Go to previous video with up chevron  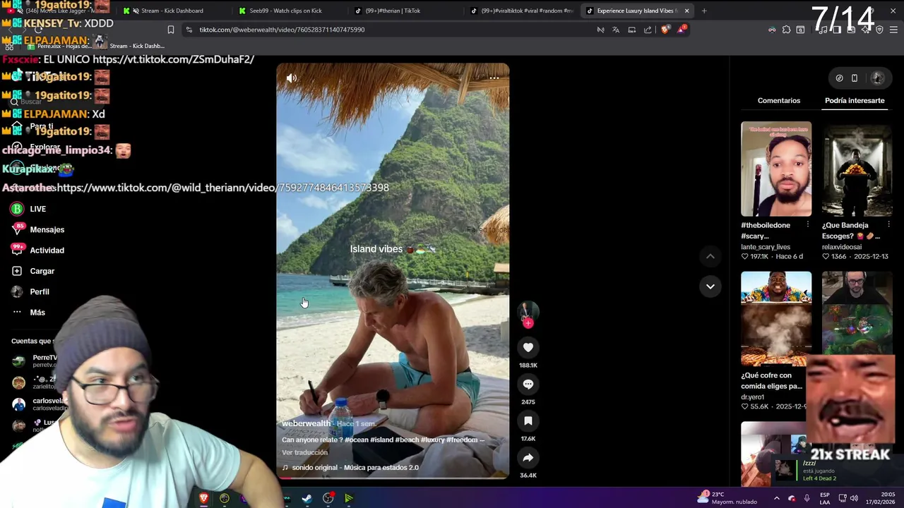pos(710,256)
